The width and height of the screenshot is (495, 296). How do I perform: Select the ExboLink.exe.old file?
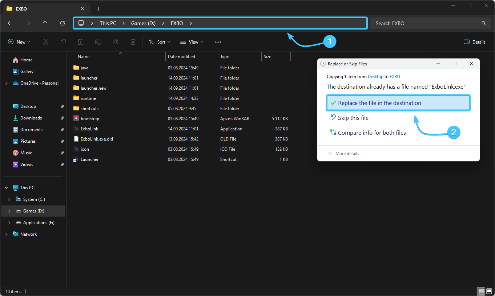point(97,139)
